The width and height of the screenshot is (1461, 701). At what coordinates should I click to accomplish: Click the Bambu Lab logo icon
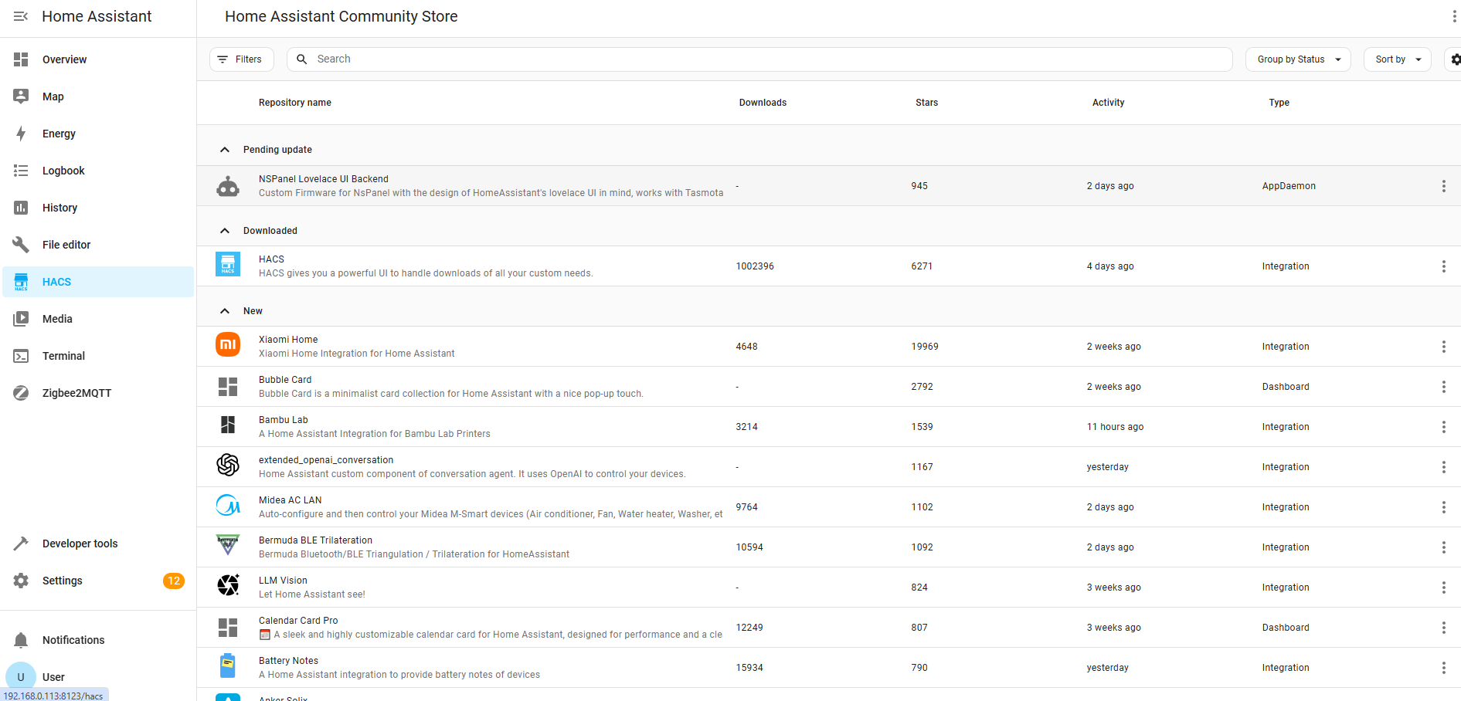228,425
